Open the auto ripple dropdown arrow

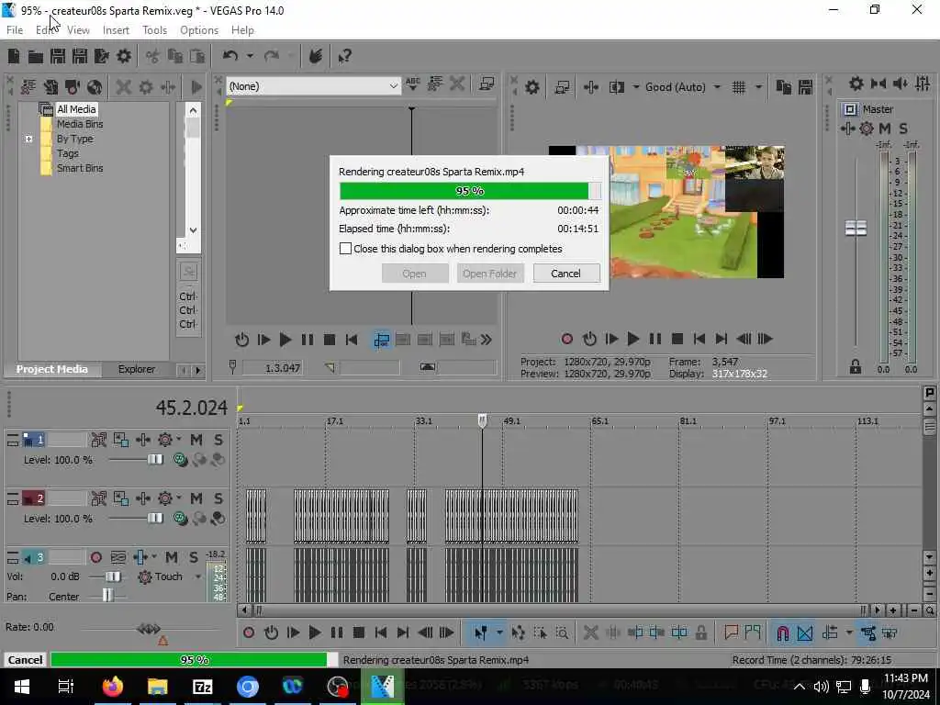[x=849, y=632]
